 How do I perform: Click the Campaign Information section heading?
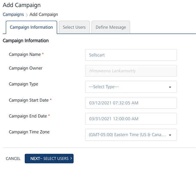[x=26, y=40]
